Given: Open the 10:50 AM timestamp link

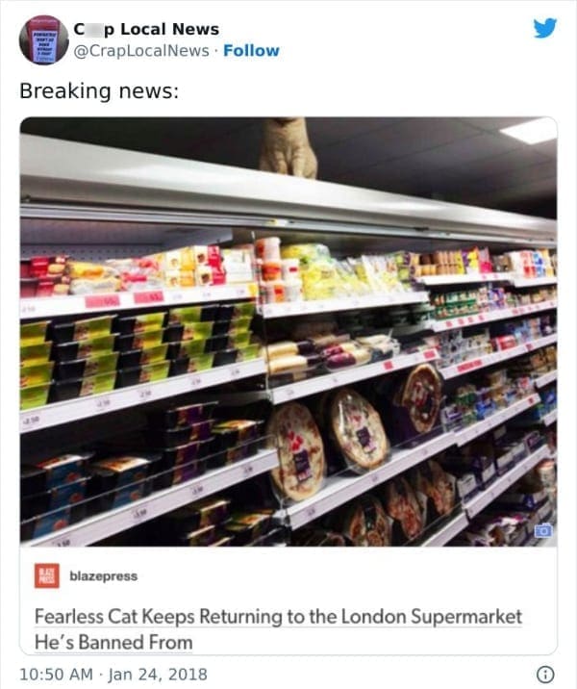Looking at the screenshot, I should pyautogui.click(x=56, y=674).
